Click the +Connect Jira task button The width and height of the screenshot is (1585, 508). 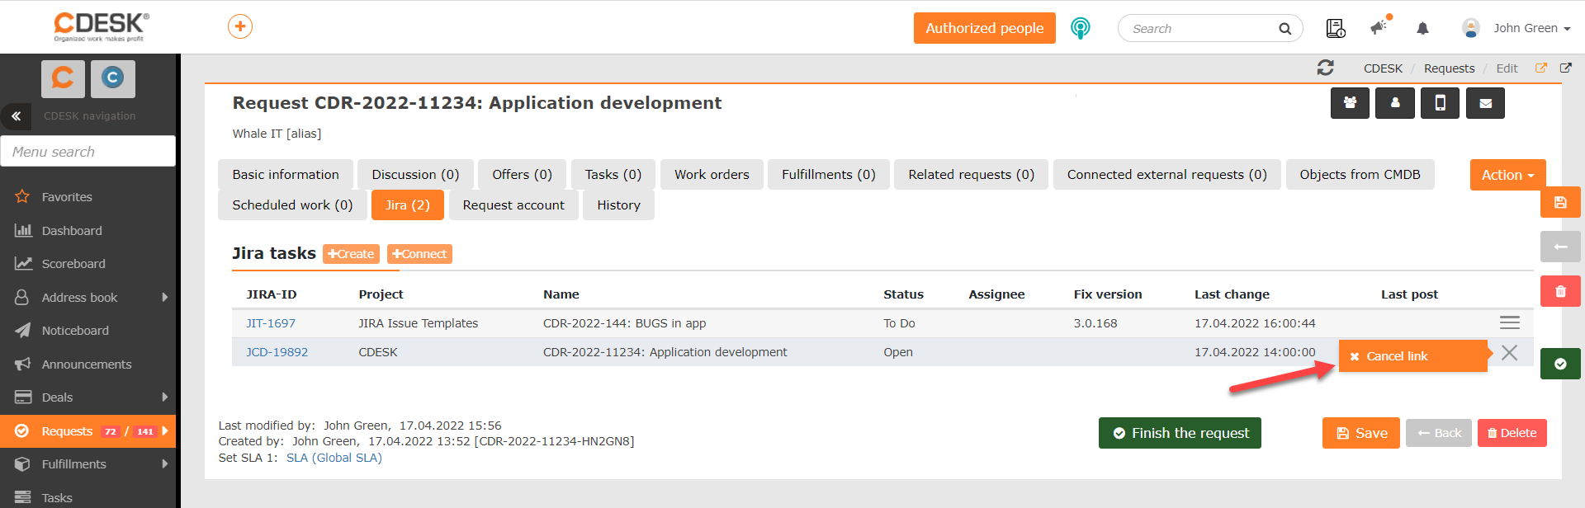click(x=419, y=254)
